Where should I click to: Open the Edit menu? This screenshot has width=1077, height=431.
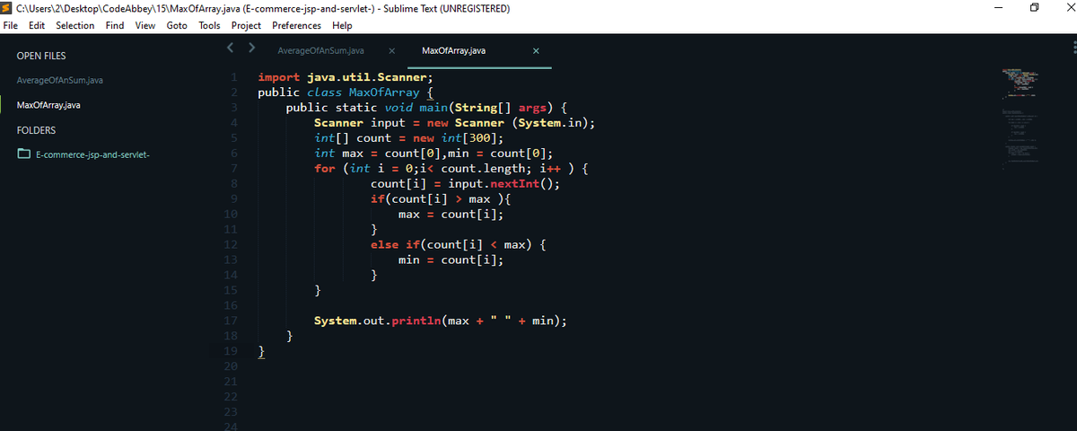37,25
